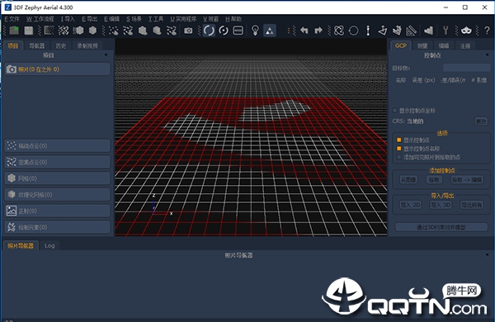
Task: Enable the checkbox above the CRS row
Action: coord(394,111)
